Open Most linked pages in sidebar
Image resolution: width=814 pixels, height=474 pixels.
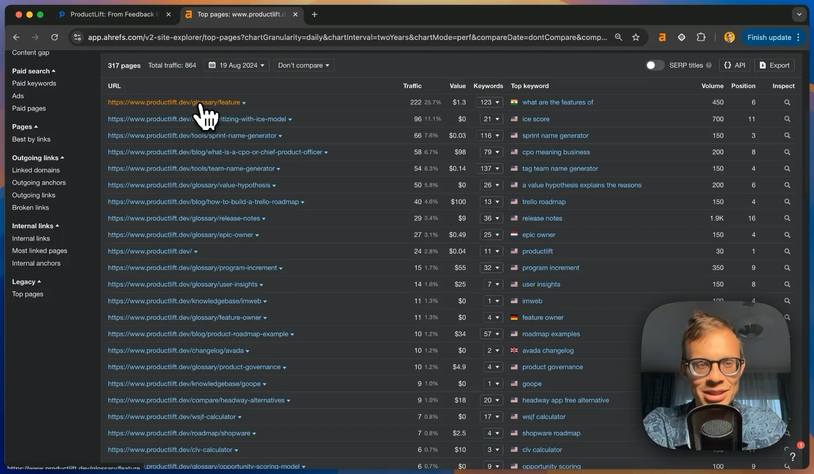click(40, 251)
